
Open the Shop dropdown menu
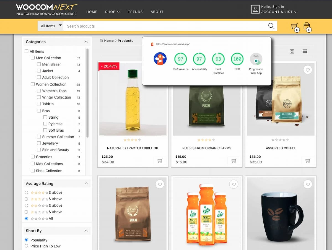tap(112, 12)
